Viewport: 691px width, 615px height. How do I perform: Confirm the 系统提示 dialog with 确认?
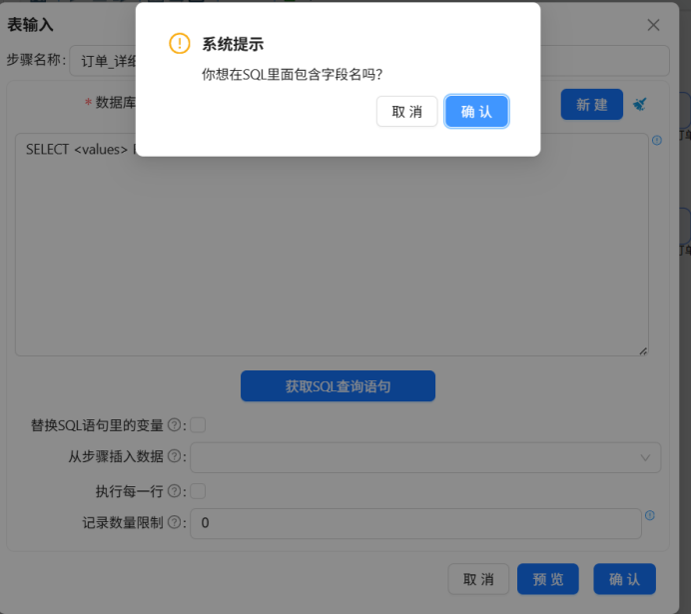[476, 112]
